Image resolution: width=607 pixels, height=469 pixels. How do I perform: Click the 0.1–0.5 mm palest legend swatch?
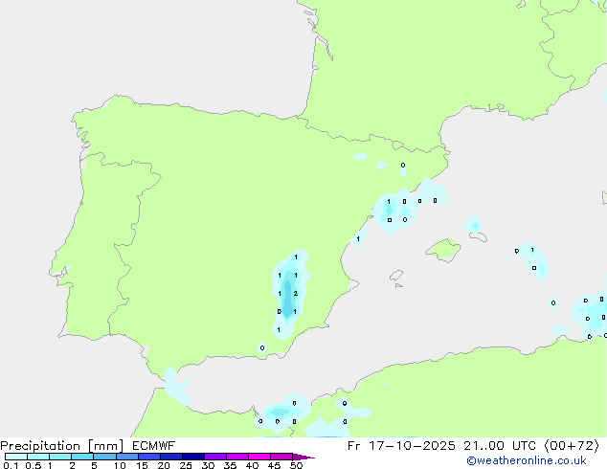(16, 457)
